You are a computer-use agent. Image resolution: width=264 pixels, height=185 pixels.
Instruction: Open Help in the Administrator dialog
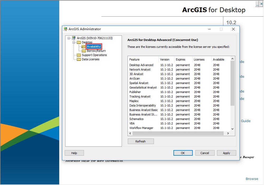click(74, 153)
